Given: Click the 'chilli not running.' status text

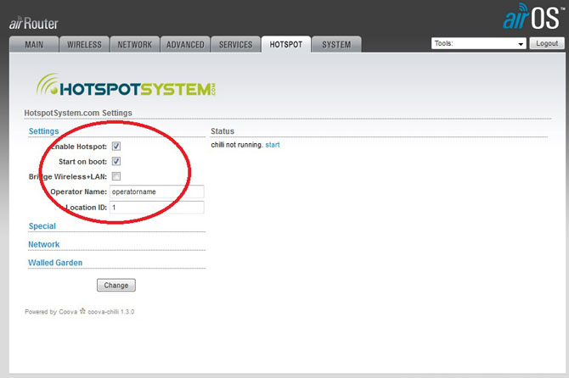Looking at the screenshot, I should pos(237,145).
